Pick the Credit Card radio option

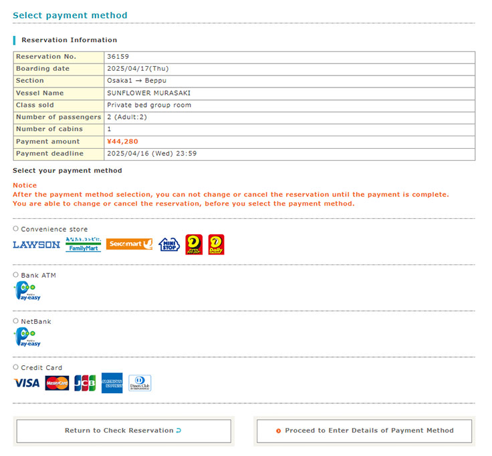coord(16,367)
